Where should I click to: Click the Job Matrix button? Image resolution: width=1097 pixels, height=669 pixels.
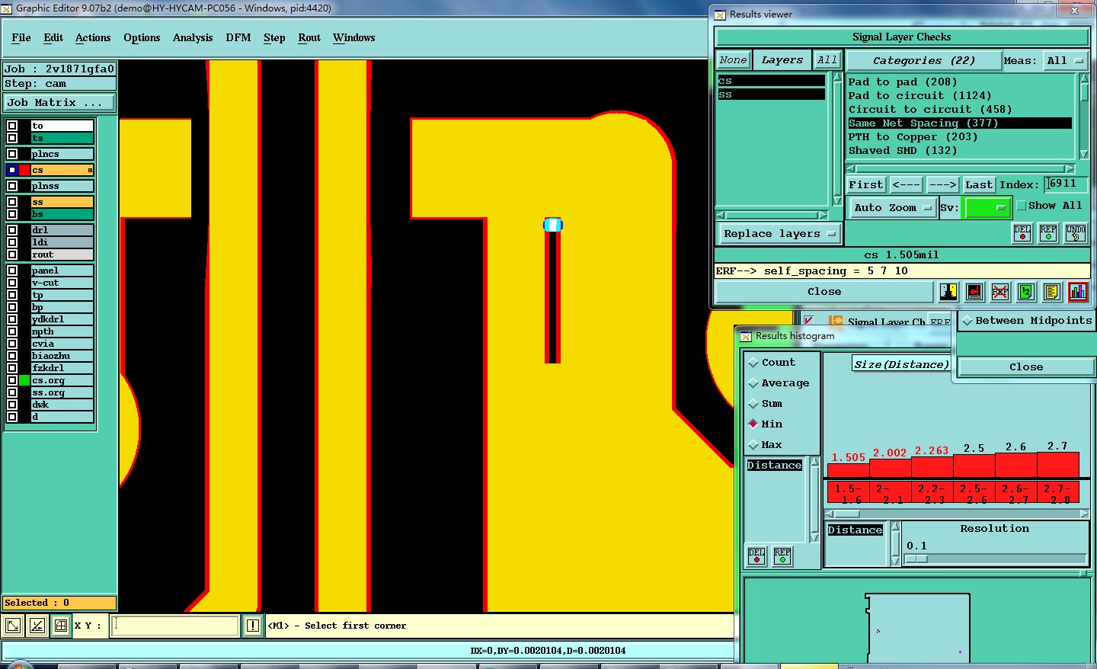(x=59, y=103)
